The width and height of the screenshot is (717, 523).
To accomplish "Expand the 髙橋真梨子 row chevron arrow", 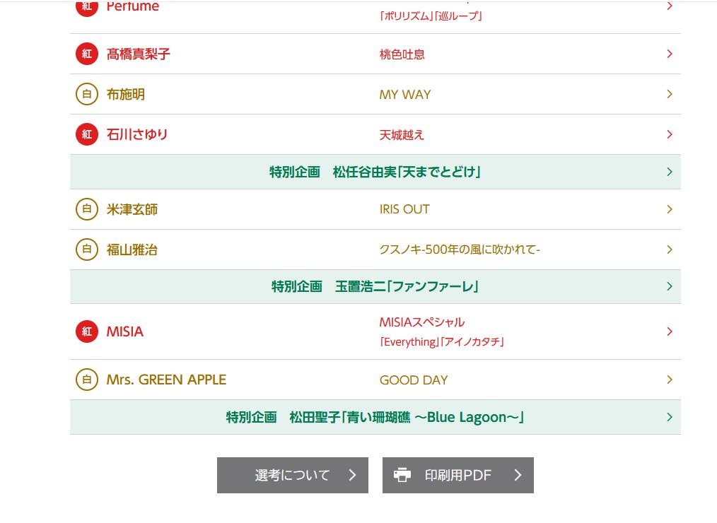I will click(669, 54).
